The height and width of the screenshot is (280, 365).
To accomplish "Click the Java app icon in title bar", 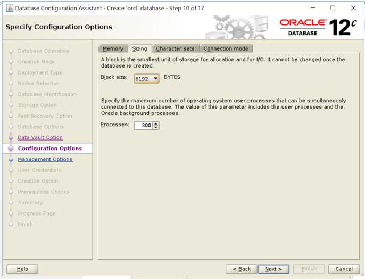I will [10, 8].
